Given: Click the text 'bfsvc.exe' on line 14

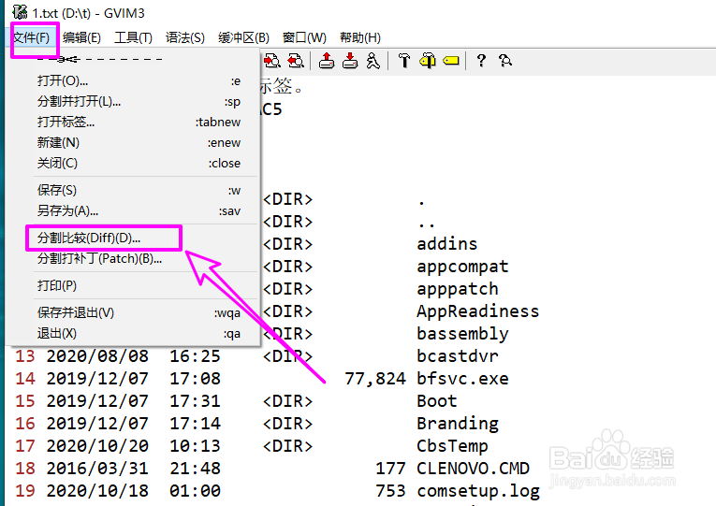Looking at the screenshot, I should [x=462, y=378].
